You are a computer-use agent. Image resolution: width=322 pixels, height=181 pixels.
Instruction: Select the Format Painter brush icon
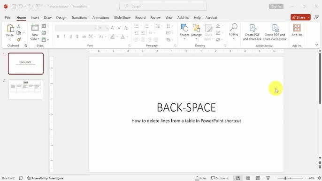19,39
